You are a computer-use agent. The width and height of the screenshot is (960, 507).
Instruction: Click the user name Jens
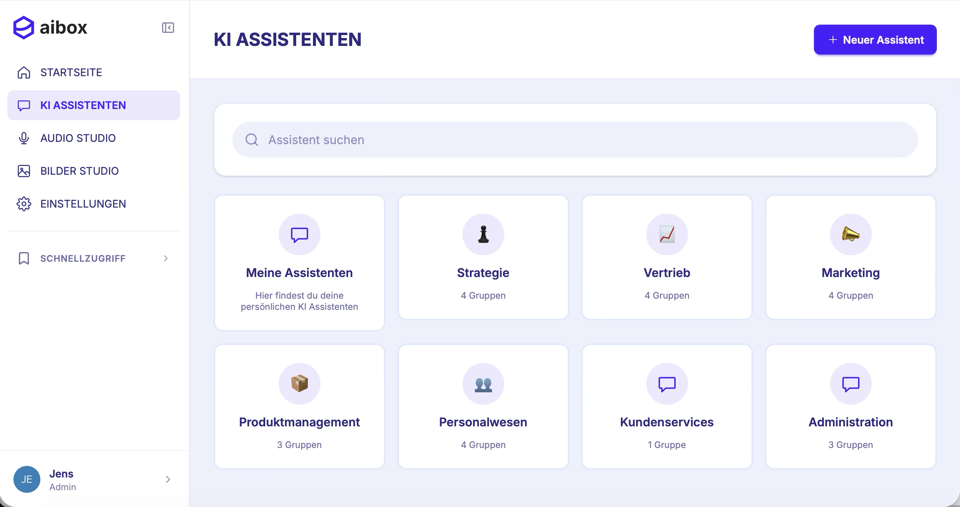(x=61, y=474)
